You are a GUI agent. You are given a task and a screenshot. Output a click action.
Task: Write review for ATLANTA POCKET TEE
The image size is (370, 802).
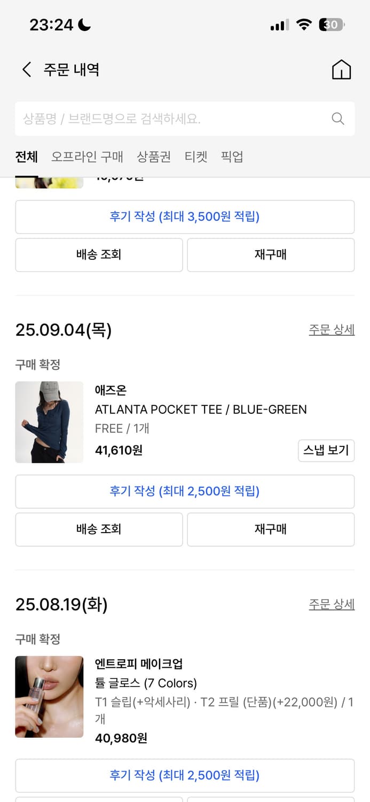click(185, 491)
